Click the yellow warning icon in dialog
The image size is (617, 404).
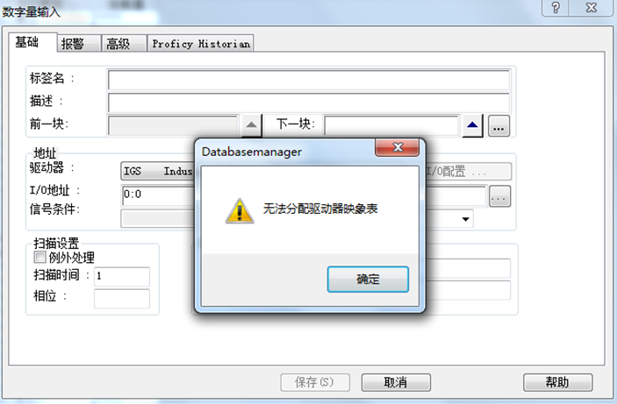click(x=240, y=211)
